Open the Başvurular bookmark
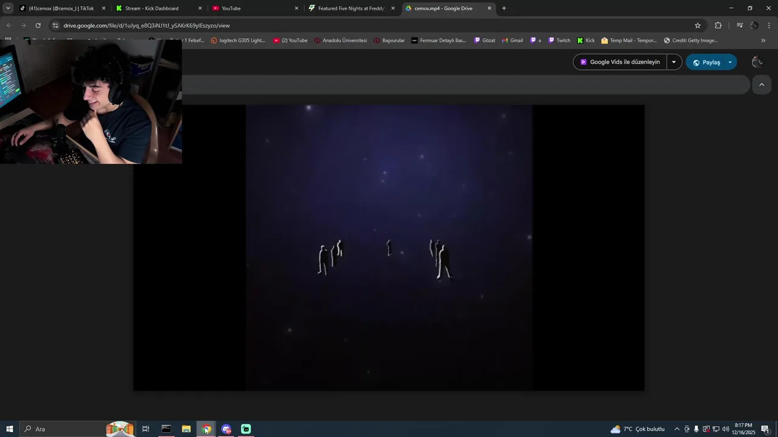Screen dimensions: 778x437 389,41
